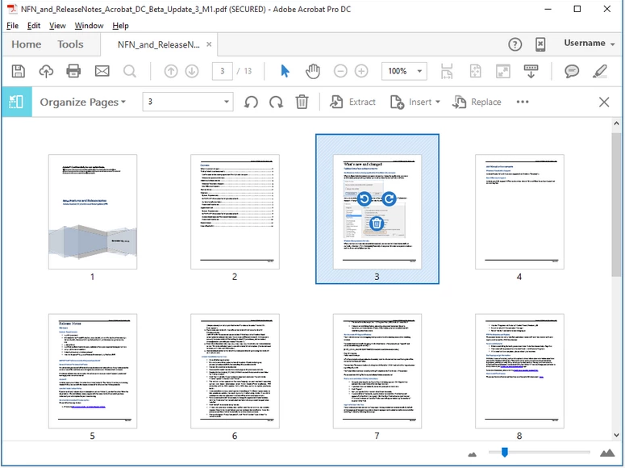Click the Extract button
This screenshot has width=625, height=468.
coord(352,102)
